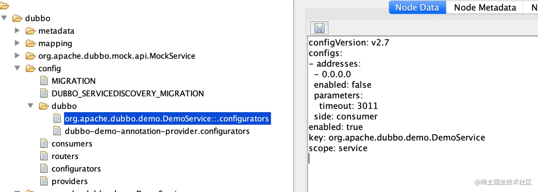Click the MIGRATION node file icon

click(x=44, y=81)
